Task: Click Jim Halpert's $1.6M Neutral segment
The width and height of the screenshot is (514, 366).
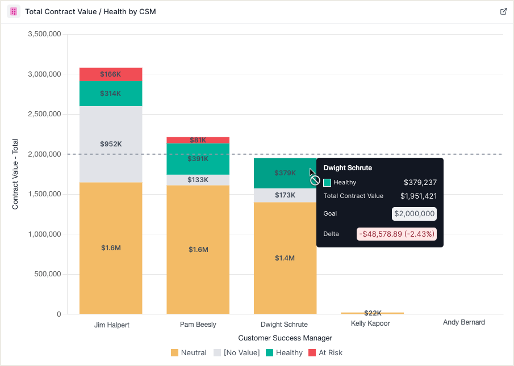Action: click(111, 248)
